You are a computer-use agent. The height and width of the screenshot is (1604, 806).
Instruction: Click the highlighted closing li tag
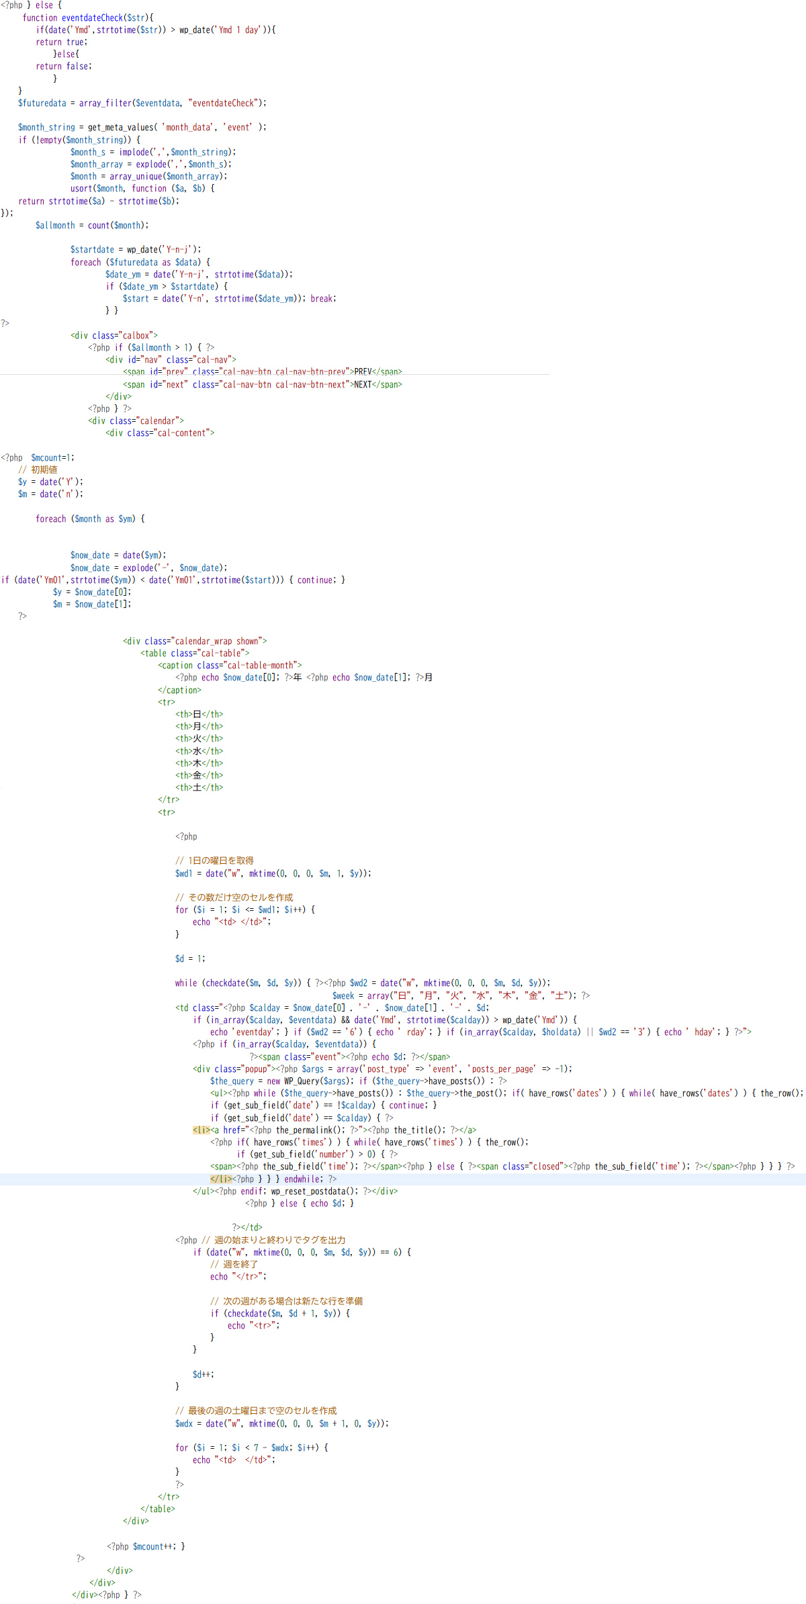tap(220, 1179)
